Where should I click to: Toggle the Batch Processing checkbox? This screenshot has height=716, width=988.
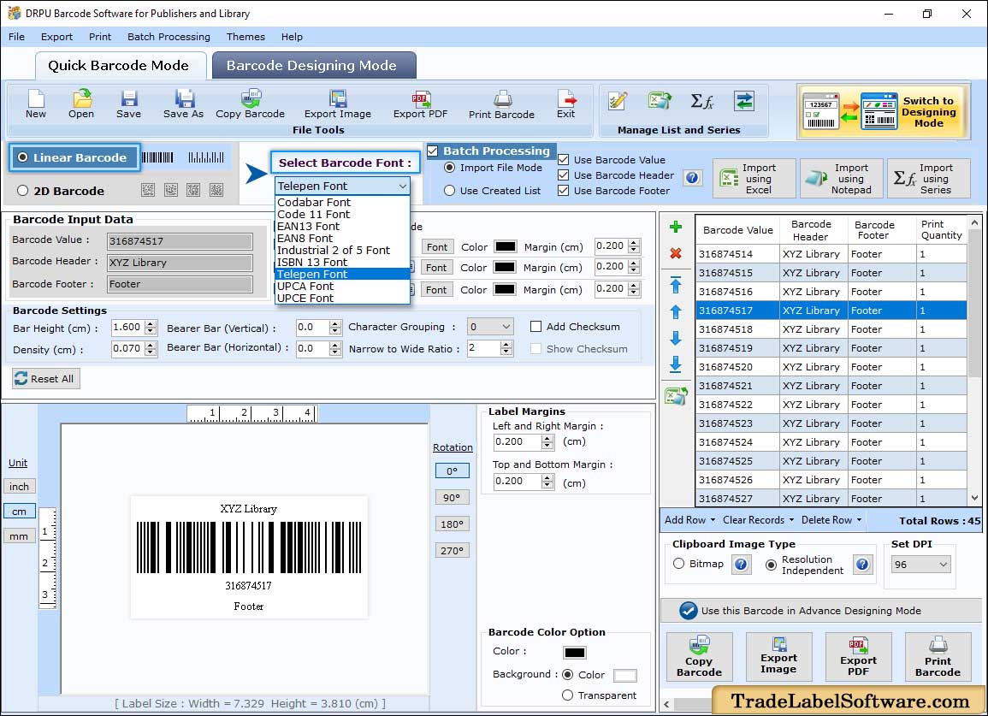point(433,151)
